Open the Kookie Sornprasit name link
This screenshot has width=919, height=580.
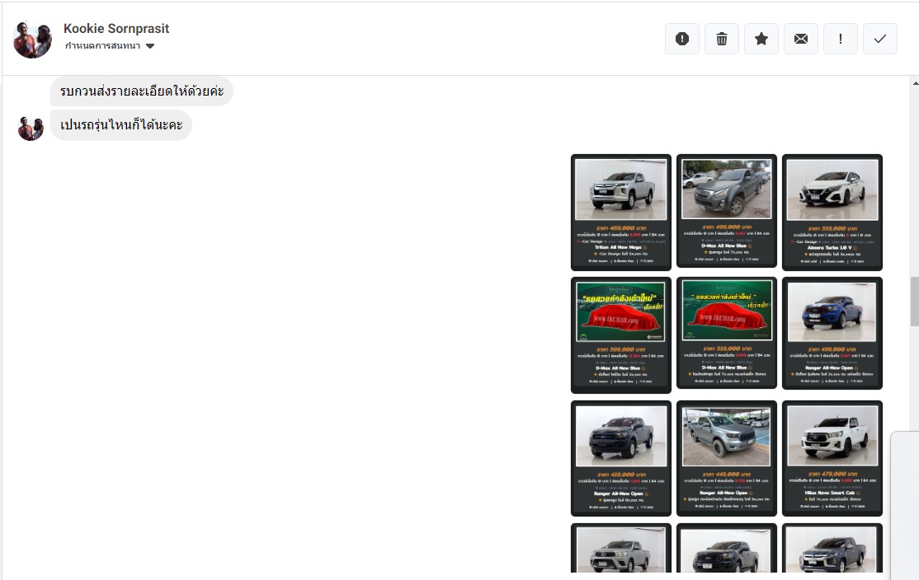pyautogui.click(x=116, y=28)
